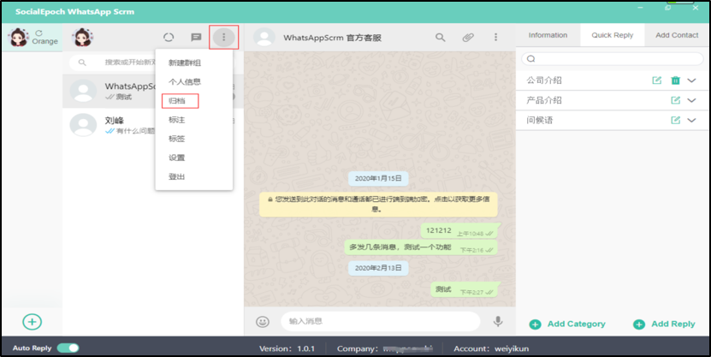The width and height of the screenshot is (711, 357).
Task: Focus the quick reply search field
Action: [612, 58]
